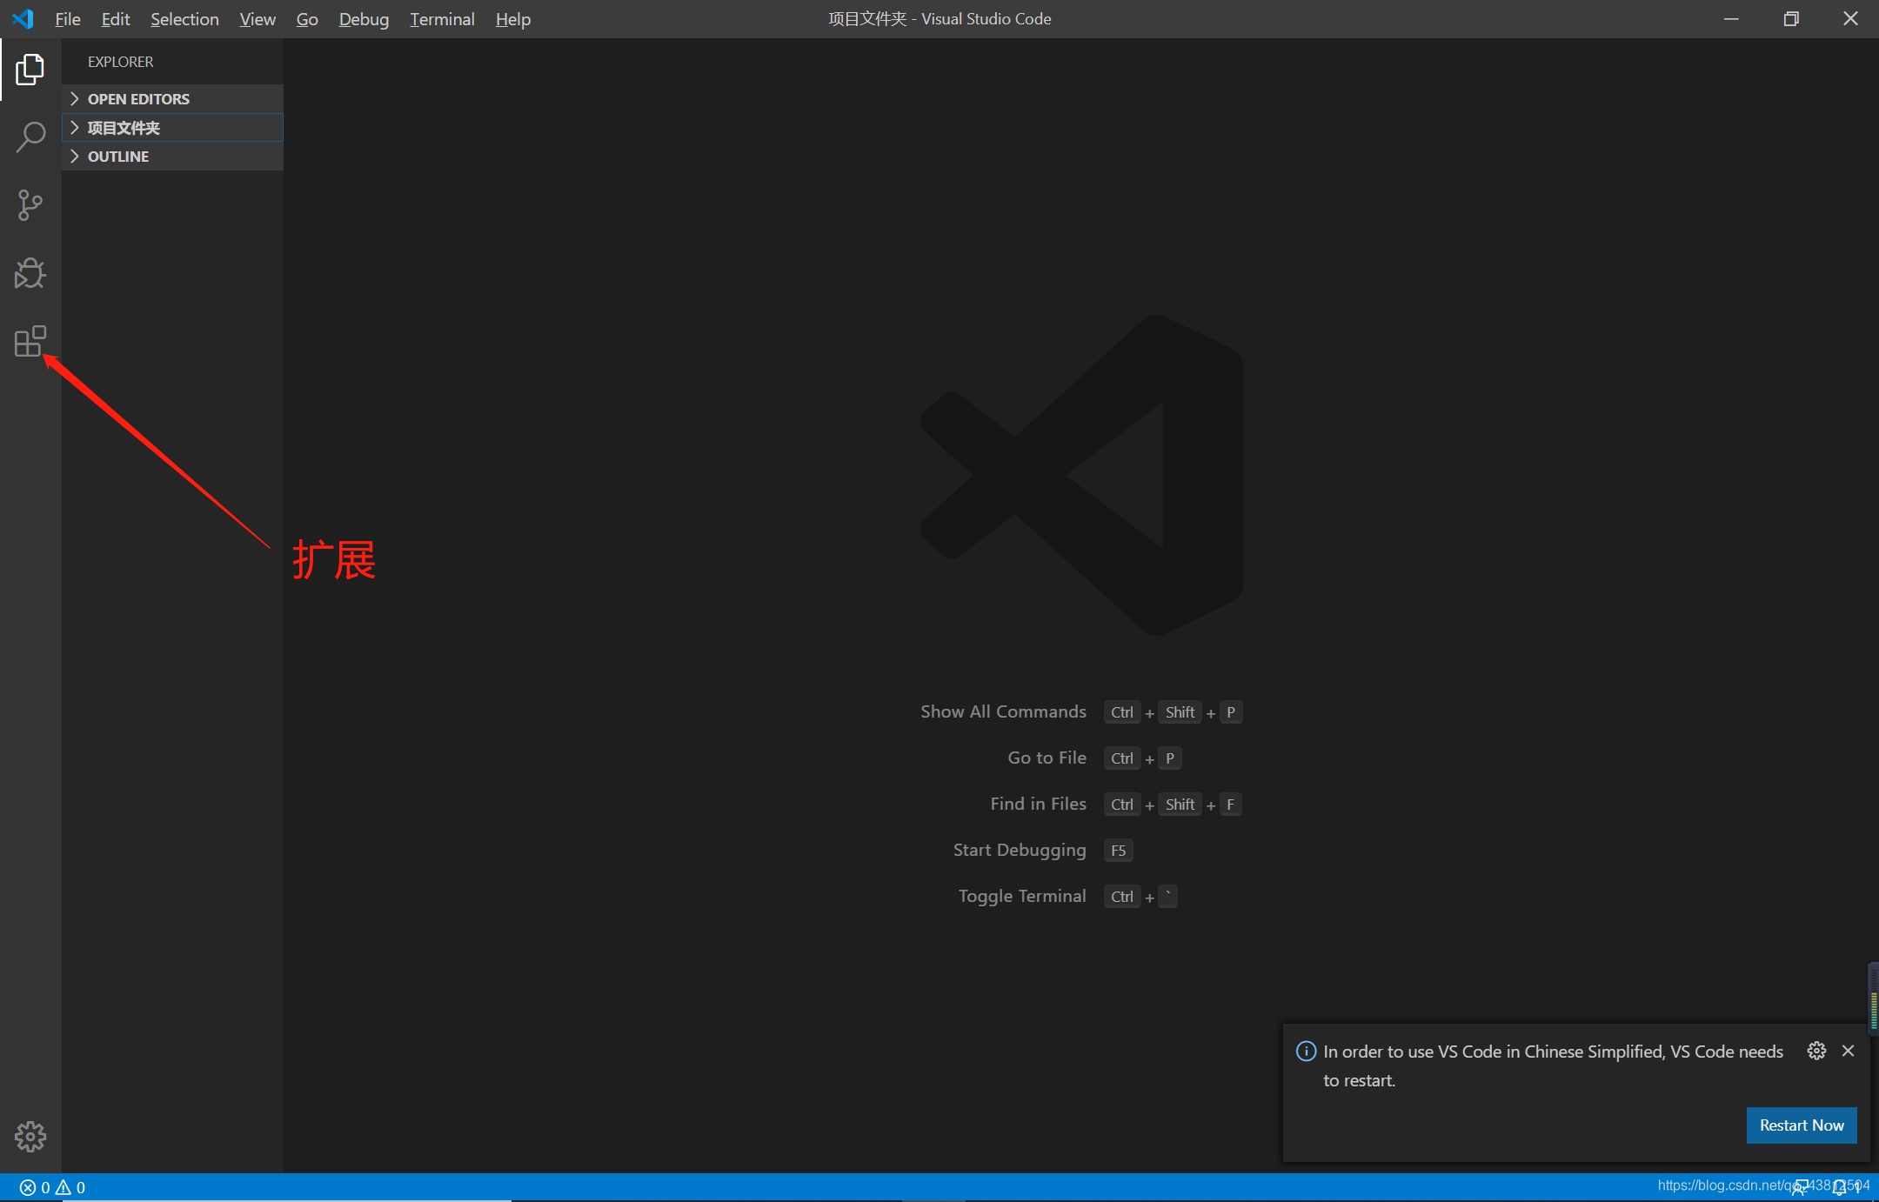Open the Extensions view
Viewport: 1879px width, 1202px height.
pyautogui.click(x=30, y=341)
